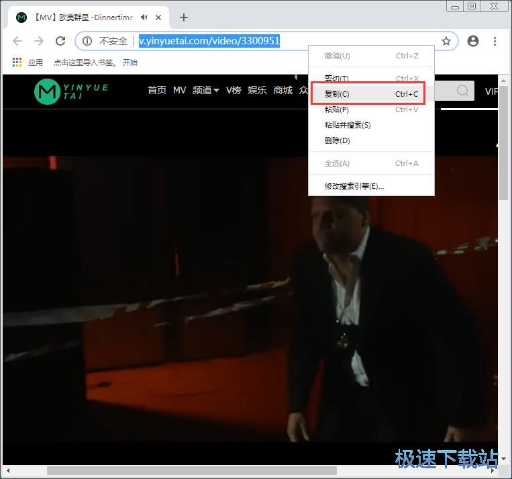Click the browser forward arrow
The height and width of the screenshot is (479, 512).
pyautogui.click(x=39, y=41)
